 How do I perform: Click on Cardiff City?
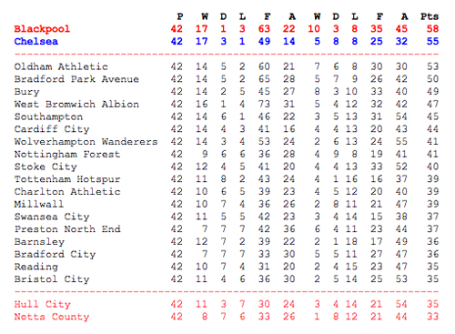click(x=52, y=129)
